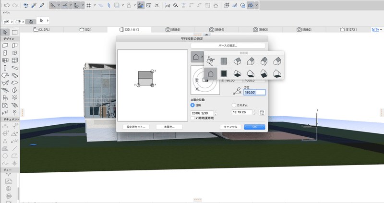Pick the last axonometric house in the top row

pos(277,61)
